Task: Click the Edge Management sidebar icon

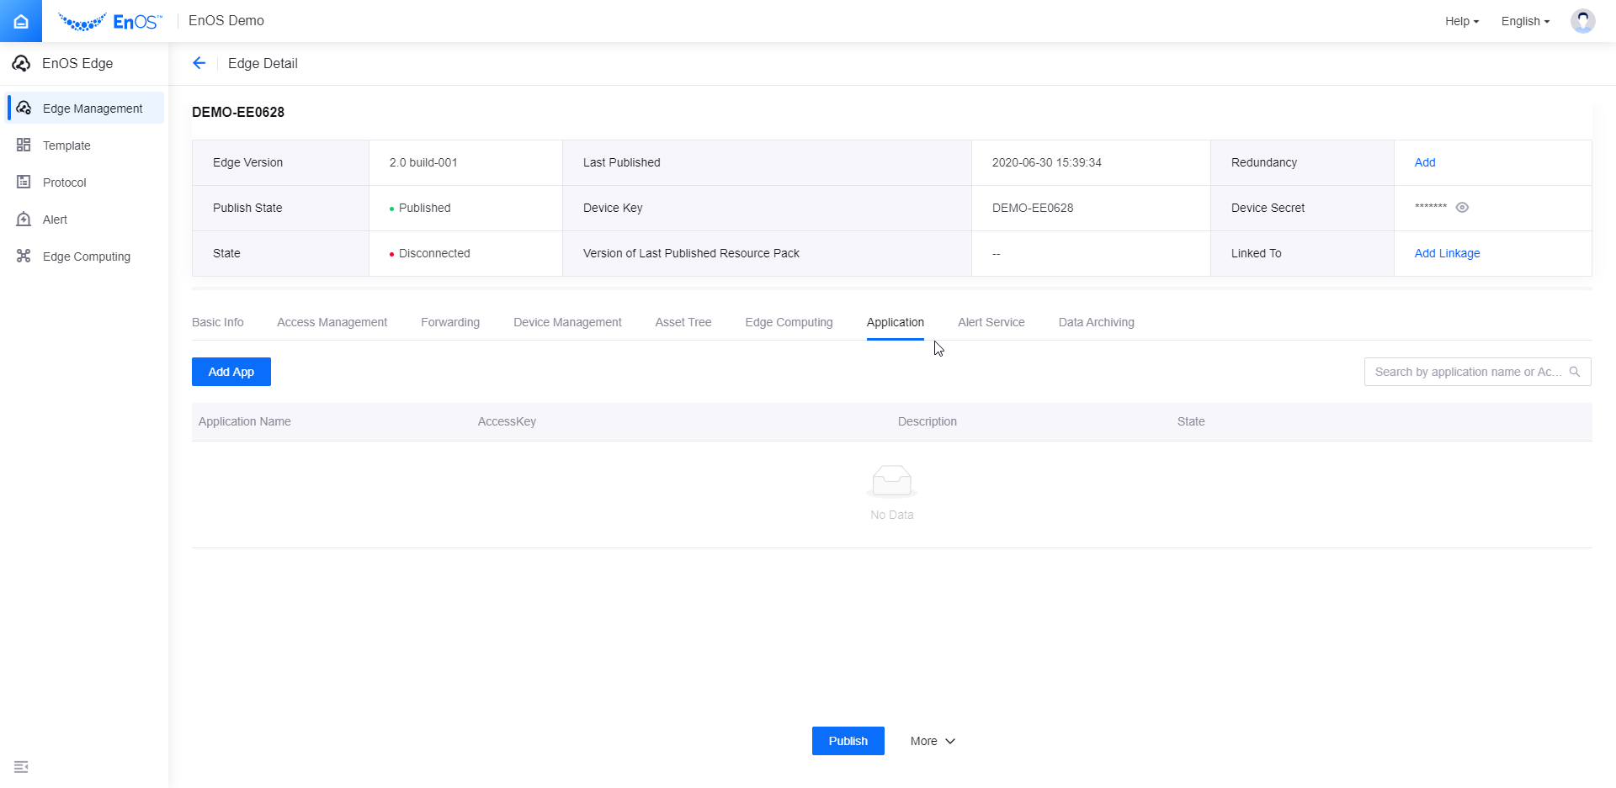Action: pyautogui.click(x=24, y=108)
